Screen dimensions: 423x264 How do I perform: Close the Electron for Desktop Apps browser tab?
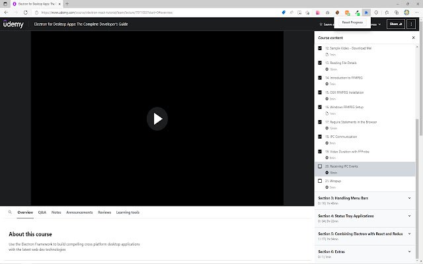[x=59, y=4]
